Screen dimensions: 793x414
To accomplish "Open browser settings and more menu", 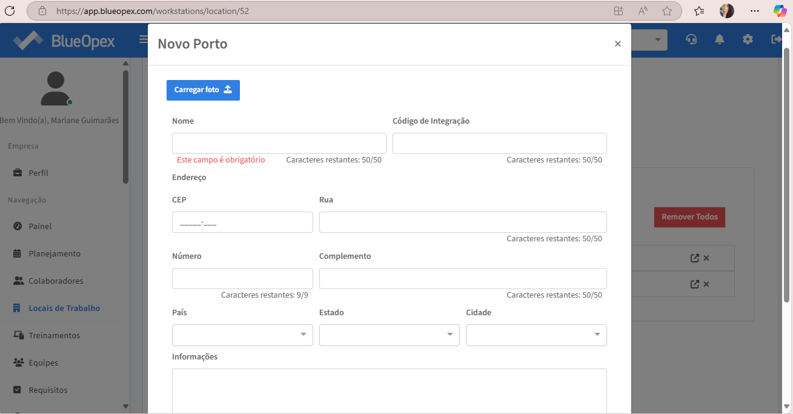I will point(754,11).
